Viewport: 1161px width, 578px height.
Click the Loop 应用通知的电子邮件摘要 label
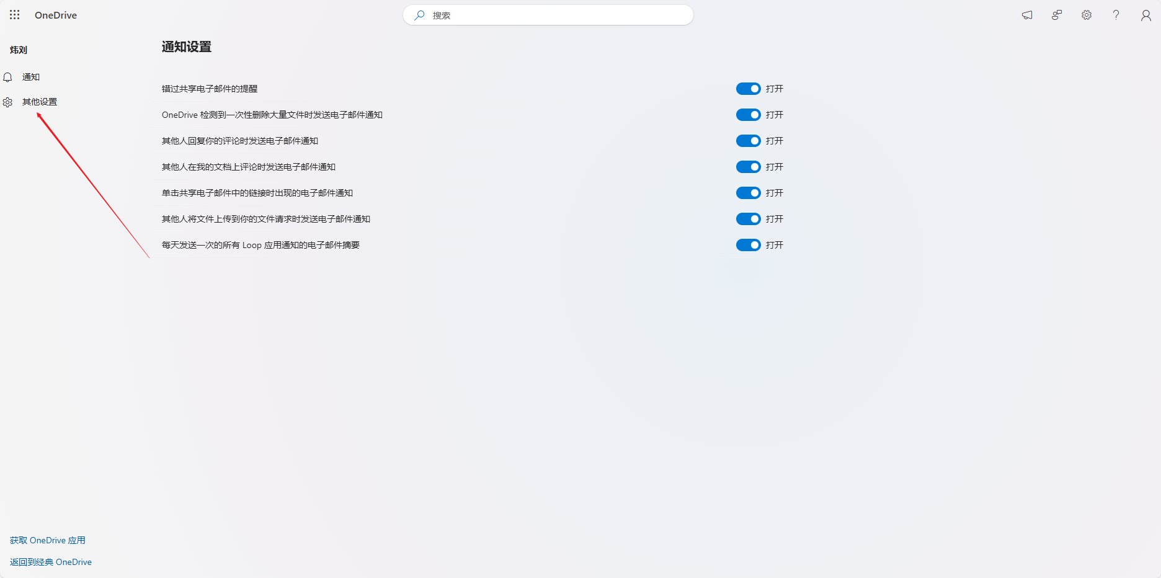[x=261, y=245]
